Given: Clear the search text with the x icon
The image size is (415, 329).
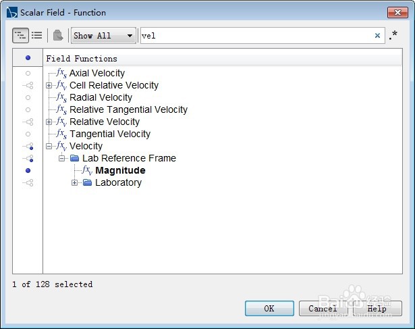Looking at the screenshot, I should (x=377, y=36).
